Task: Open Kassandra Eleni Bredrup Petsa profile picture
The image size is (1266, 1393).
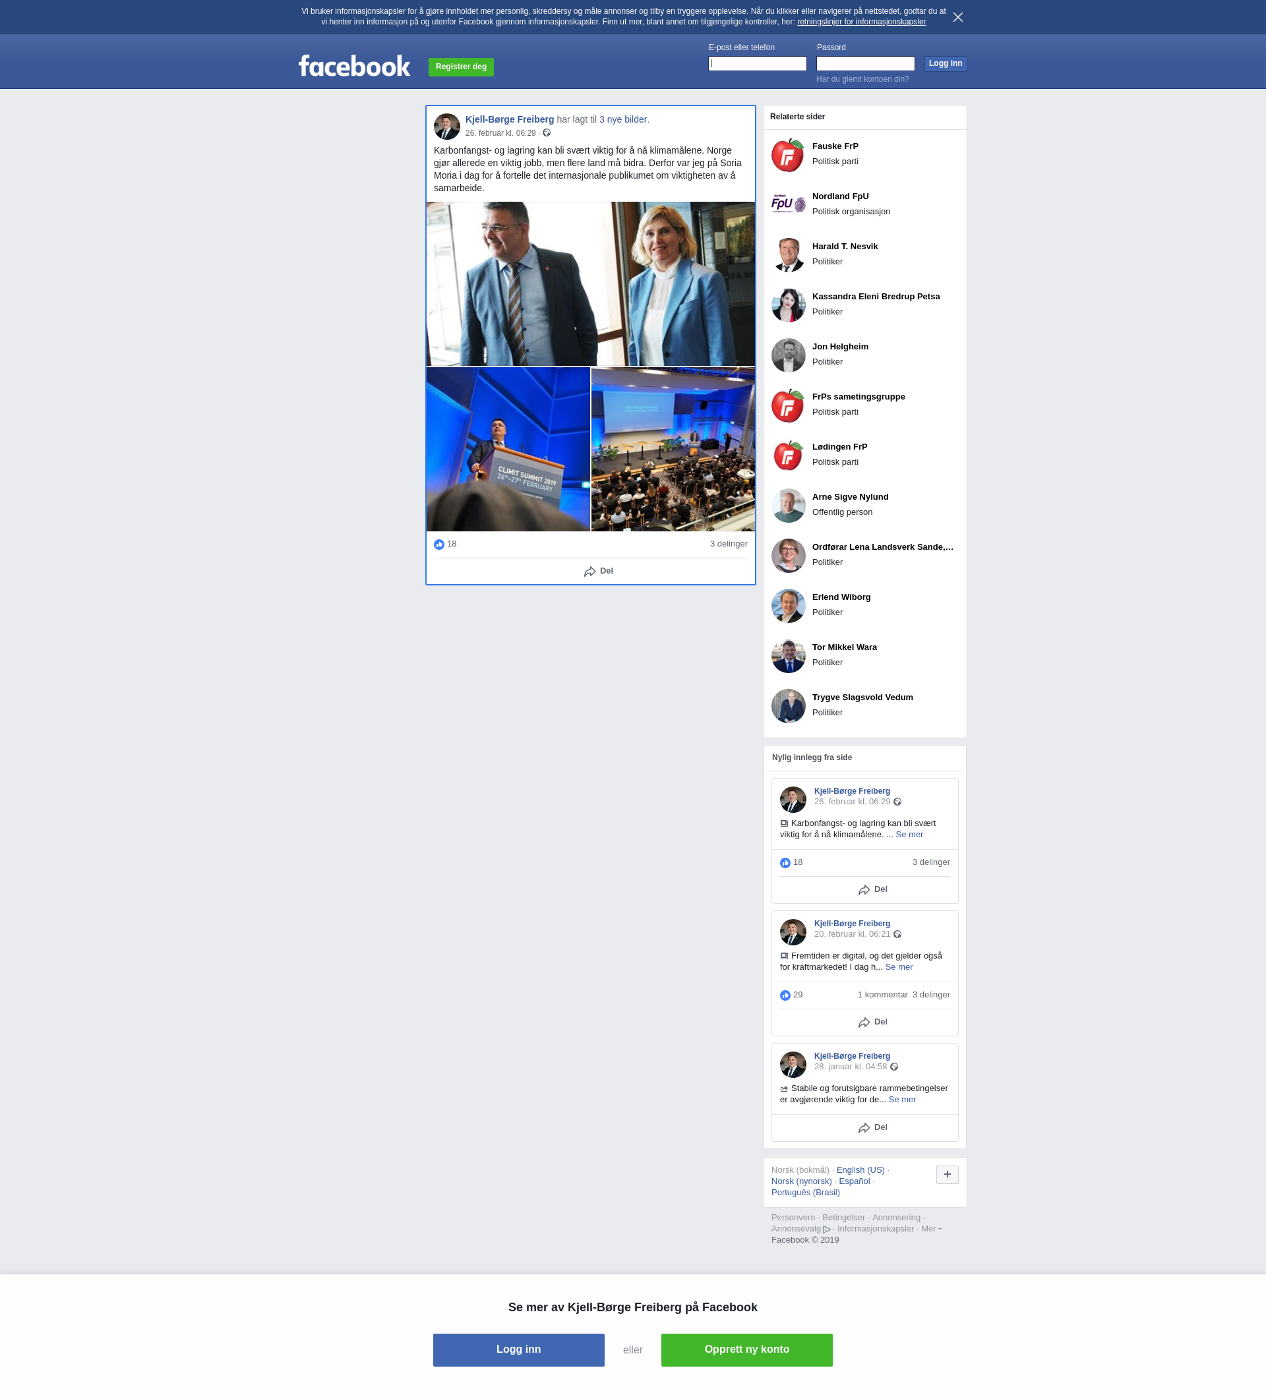Action: pyautogui.click(x=788, y=305)
